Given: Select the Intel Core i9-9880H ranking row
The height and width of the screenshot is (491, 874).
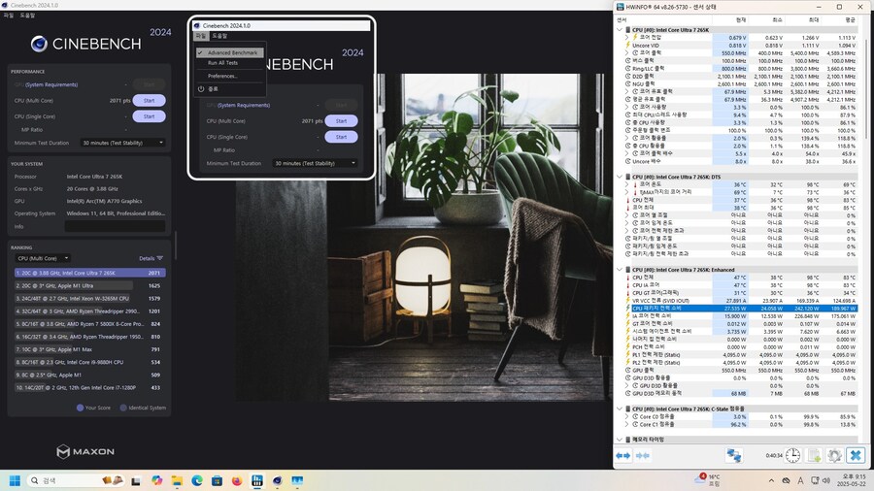Looking at the screenshot, I should tap(89, 362).
